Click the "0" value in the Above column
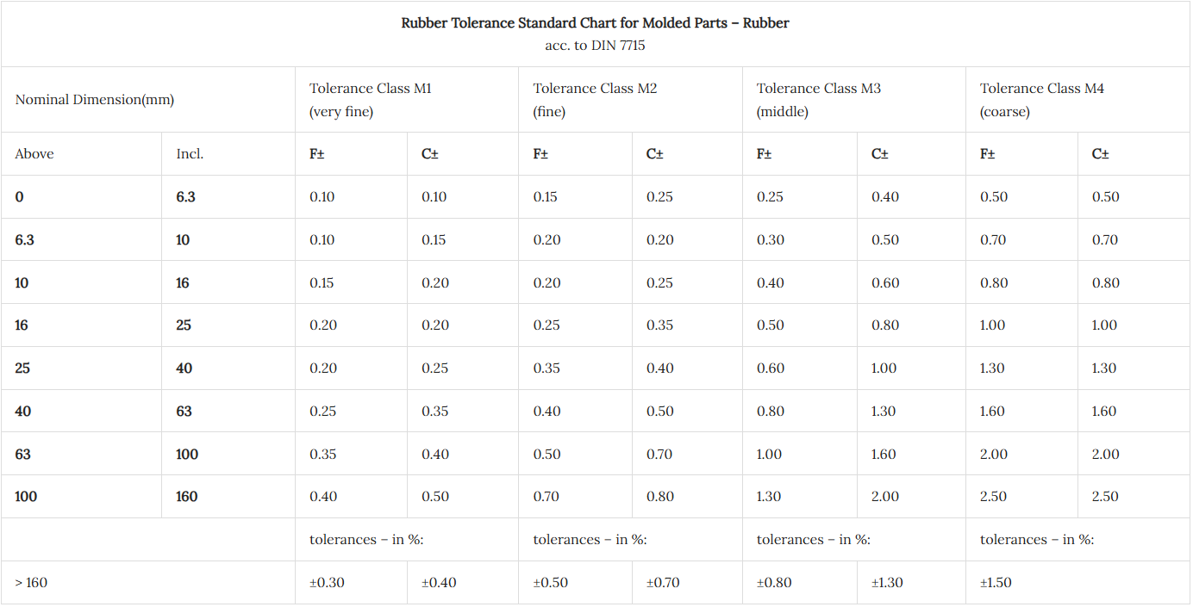 20,197
